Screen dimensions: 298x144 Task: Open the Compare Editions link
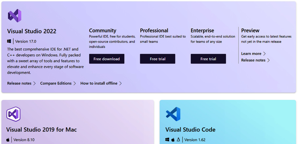(x=56, y=83)
